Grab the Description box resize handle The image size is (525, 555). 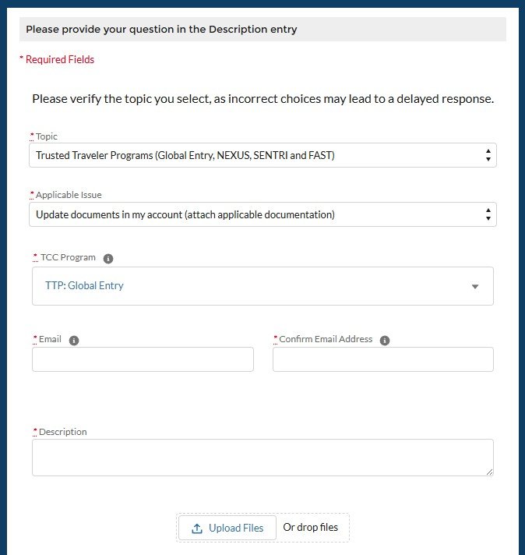[489, 472]
